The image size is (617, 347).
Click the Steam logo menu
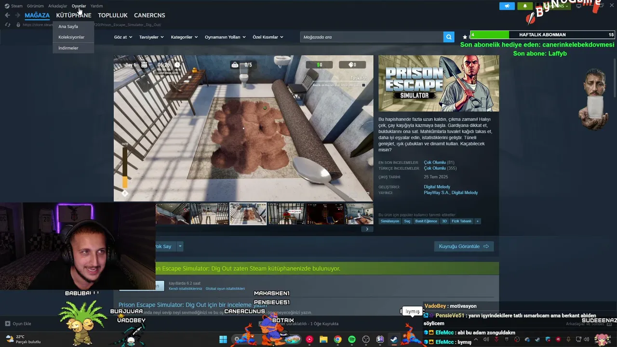pos(13,6)
